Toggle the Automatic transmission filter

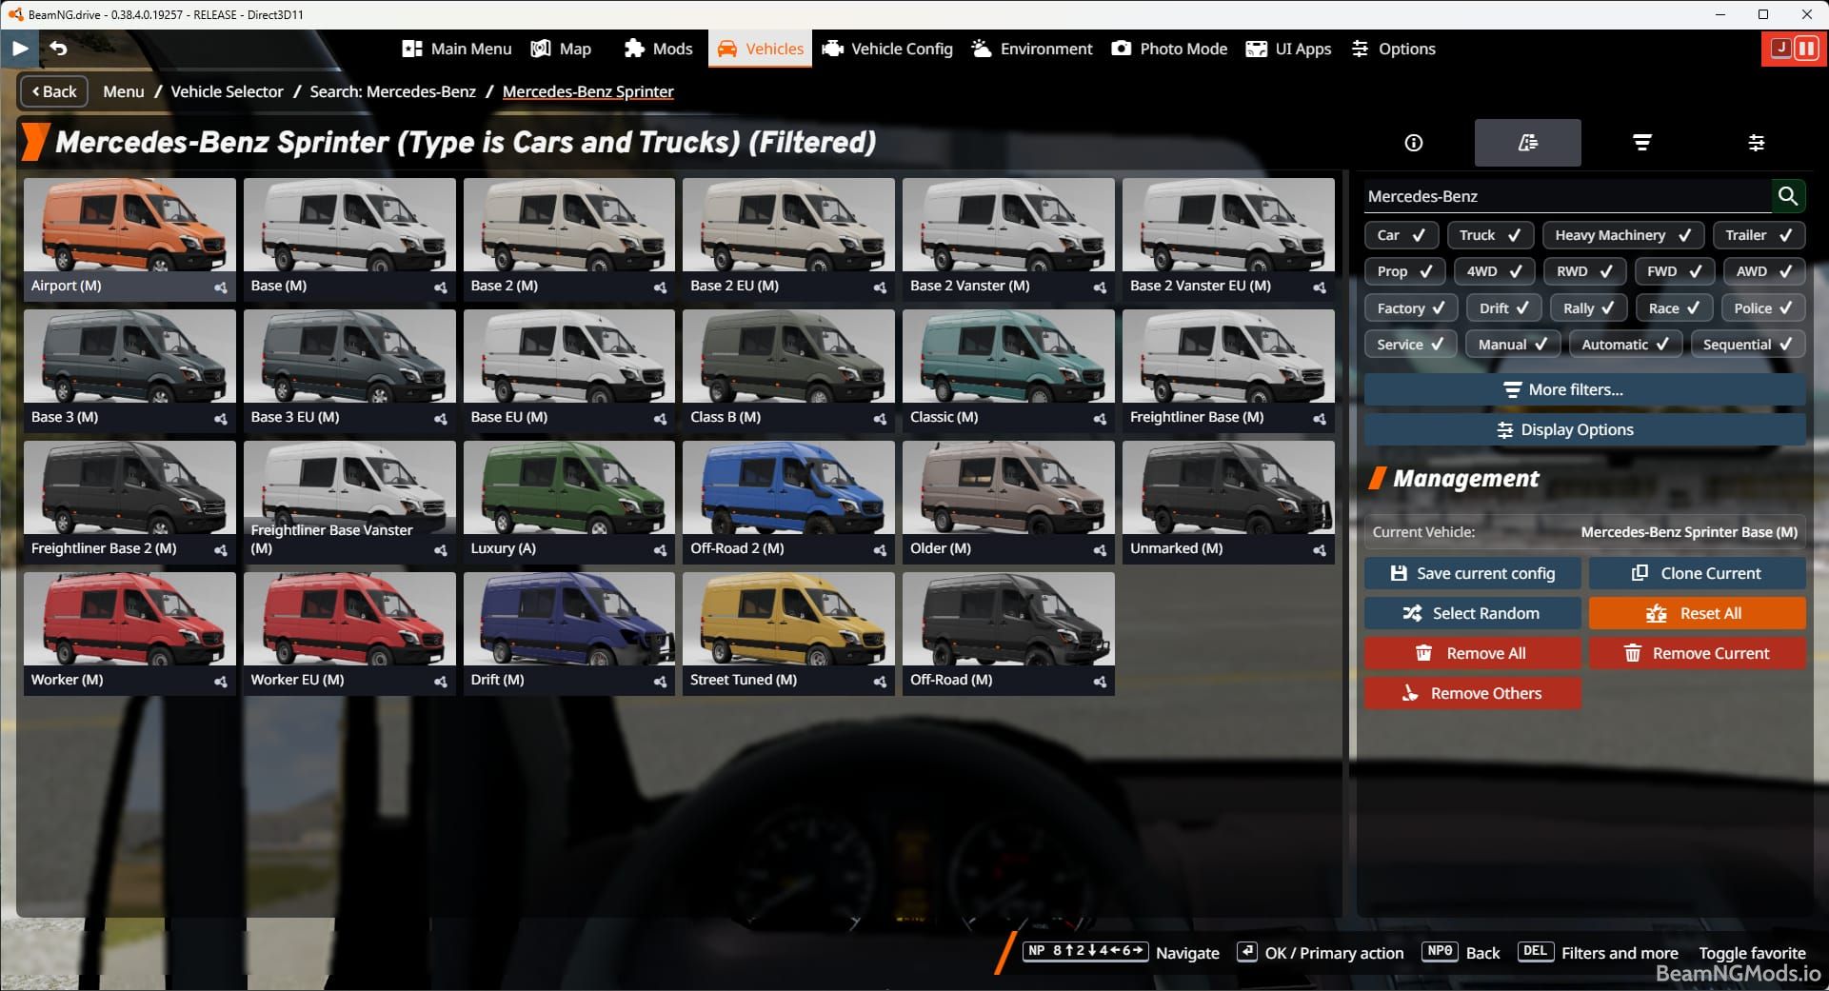click(x=1624, y=344)
